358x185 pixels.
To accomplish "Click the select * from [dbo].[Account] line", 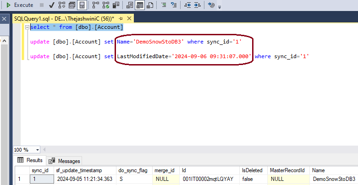I will tap(77, 27).
